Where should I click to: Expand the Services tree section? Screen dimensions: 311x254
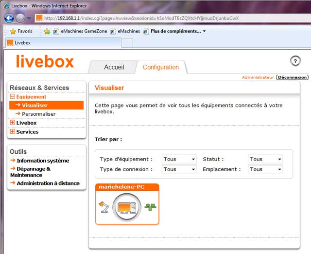pos(13,132)
